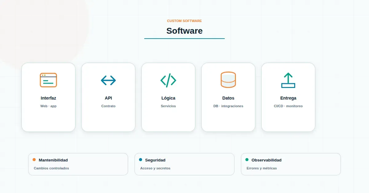Click the 'CUSTOM SOFTWARE' orange label
The image size is (369, 193).
(184, 21)
